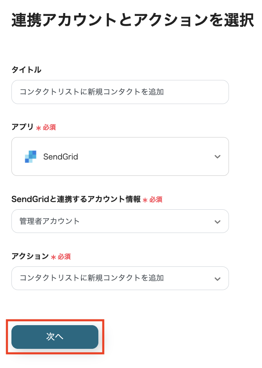Select the SendGrid entry in the app field
Viewport: 262px width, 368px height.
60,156
